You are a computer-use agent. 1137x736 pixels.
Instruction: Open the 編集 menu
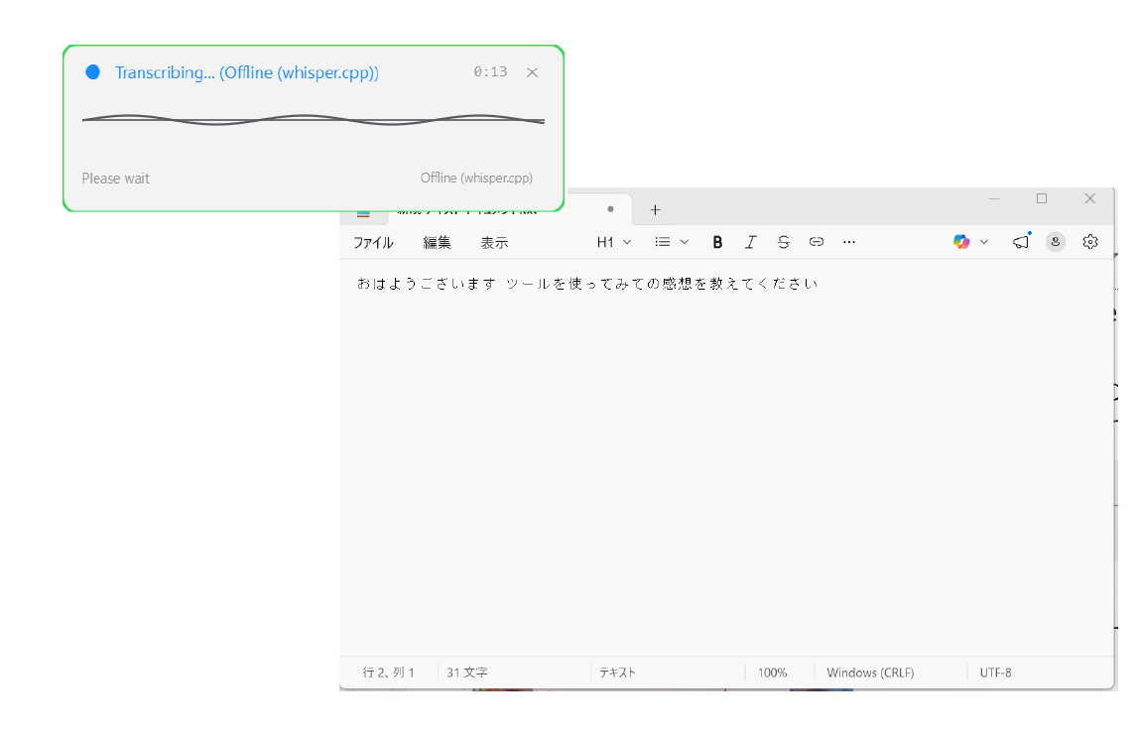click(438, 243)
